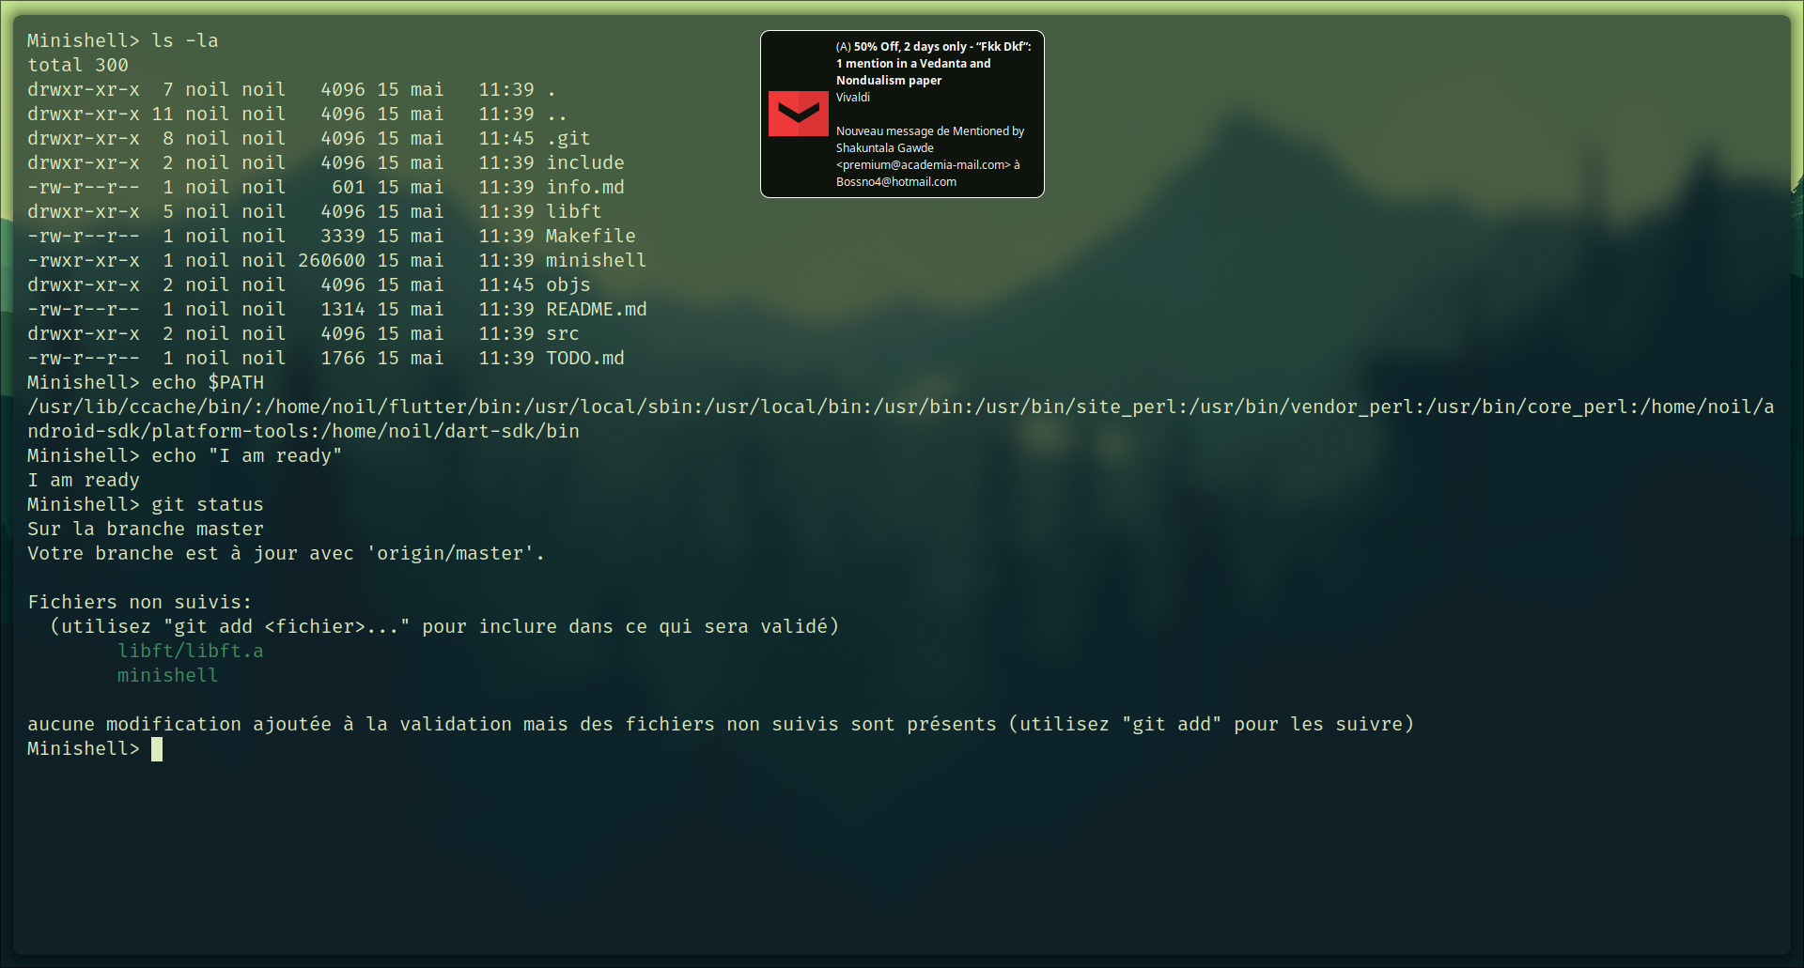Click the .git directory entry
The width and height of the screenshot is (1804, 968).
click(x=568, y=138)
